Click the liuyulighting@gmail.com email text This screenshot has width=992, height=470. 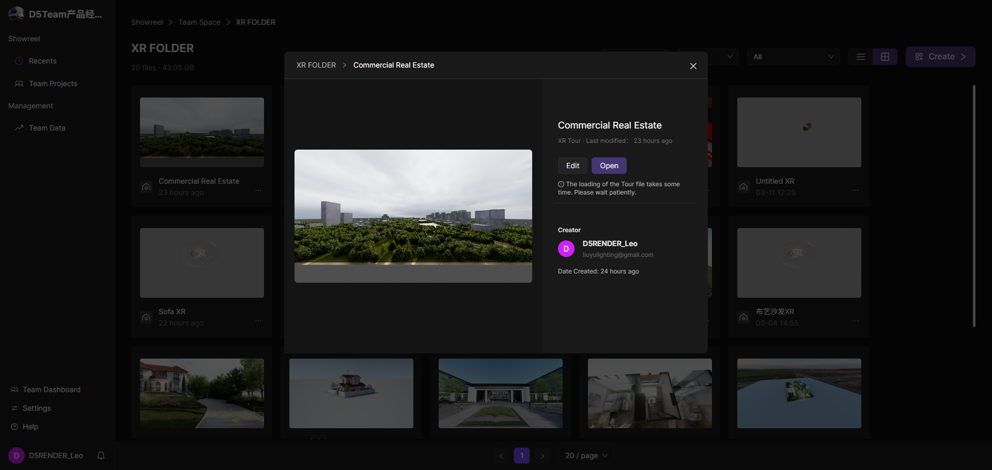click(x=618, y=255)
